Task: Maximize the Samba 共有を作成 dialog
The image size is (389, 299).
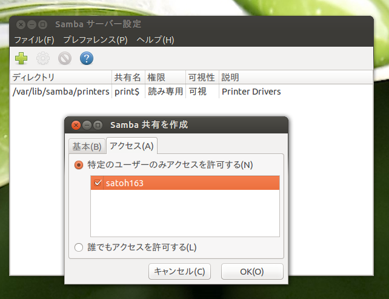Action: tap(98, 125)
